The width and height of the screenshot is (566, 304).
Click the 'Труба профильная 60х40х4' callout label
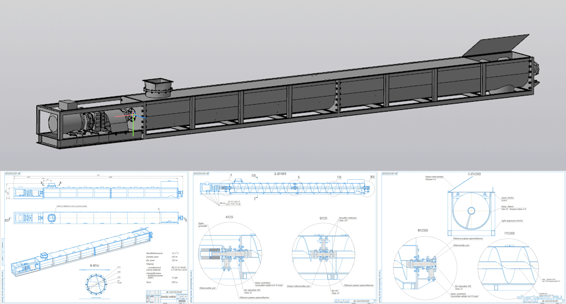[x=512, y=221]
